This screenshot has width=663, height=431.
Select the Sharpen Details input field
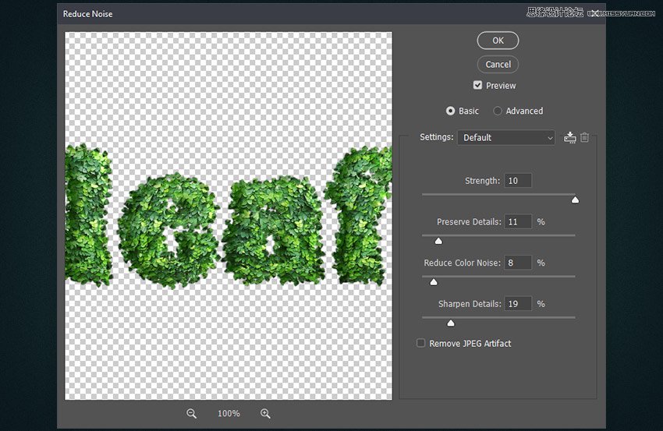tap(518, 304)
